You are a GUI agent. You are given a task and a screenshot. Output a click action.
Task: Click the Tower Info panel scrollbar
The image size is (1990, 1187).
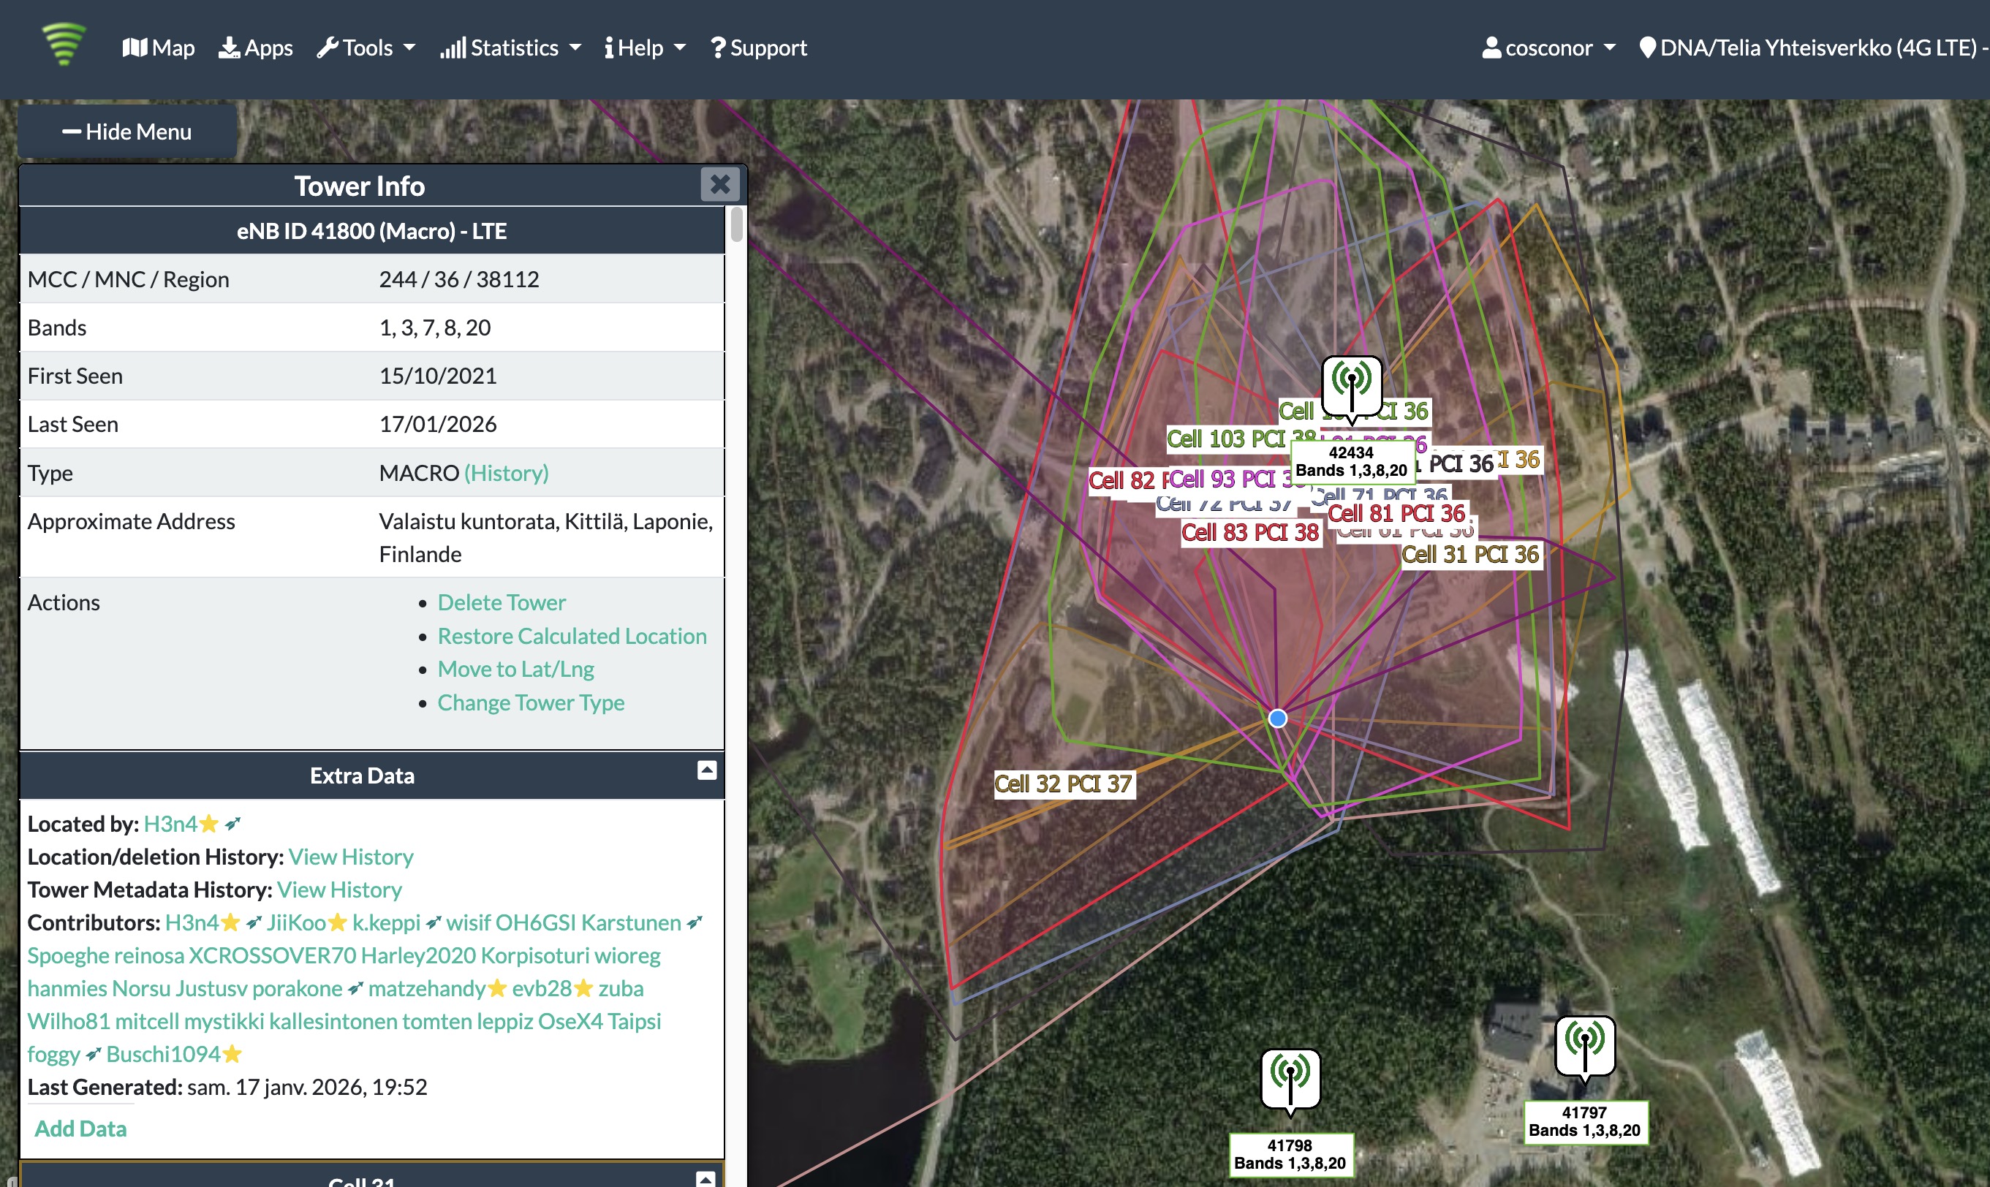tap(736, 226)
